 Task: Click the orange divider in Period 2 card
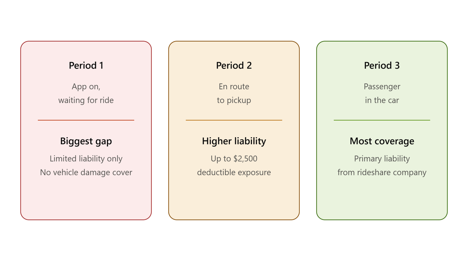234,120
